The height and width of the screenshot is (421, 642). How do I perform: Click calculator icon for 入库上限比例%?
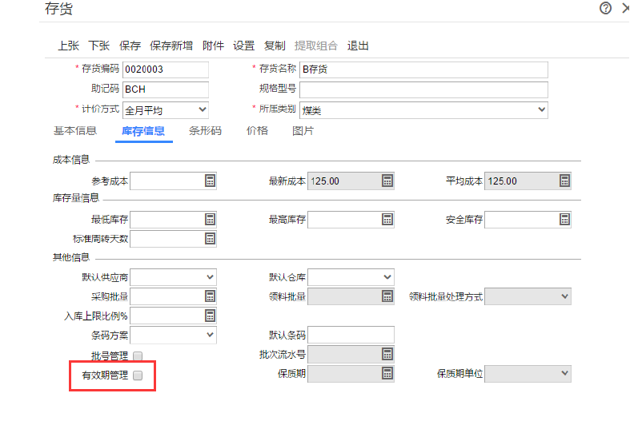(210, 316)
